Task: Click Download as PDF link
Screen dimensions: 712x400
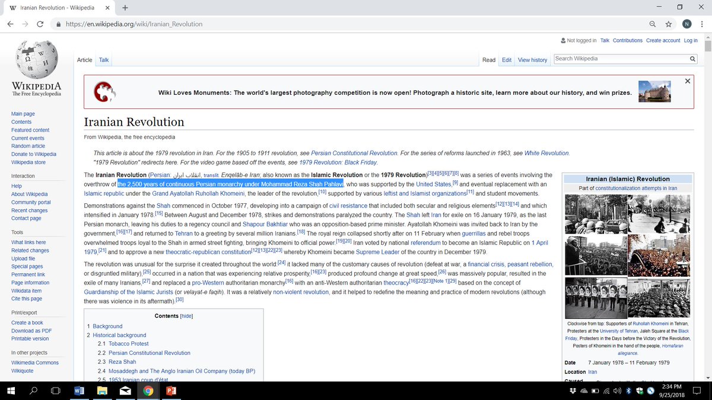Action: 31,331
